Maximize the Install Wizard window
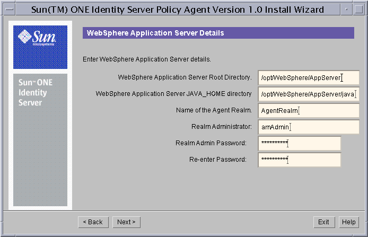Screen dimensions: 368x237 pos(358,10)
